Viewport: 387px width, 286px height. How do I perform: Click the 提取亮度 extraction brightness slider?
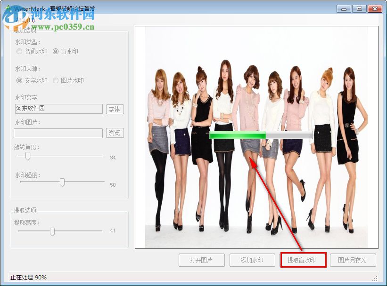point(52,231)
